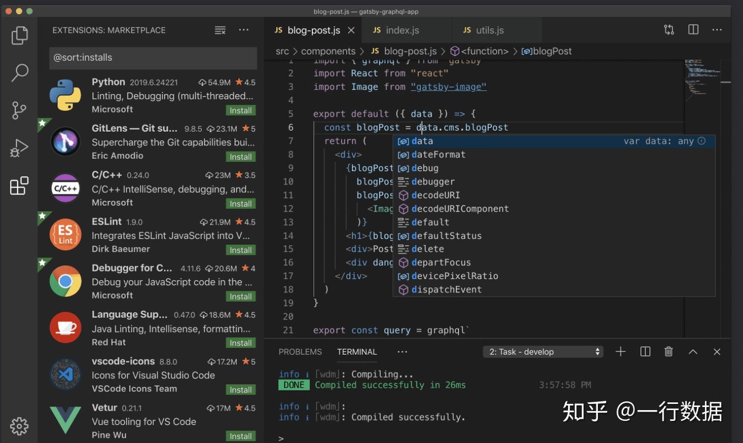Screen dimensions: 743x443
Task: Choose the 'data' autocomplete suggestion
Action: coord(554,141)
